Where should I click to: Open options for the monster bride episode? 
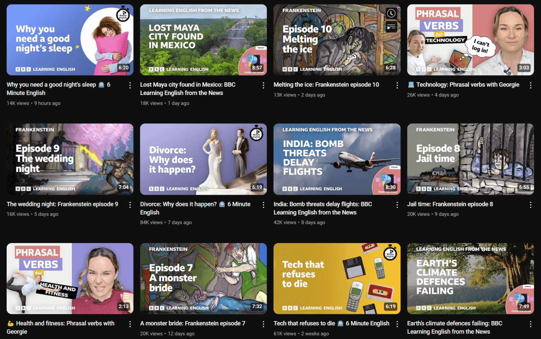click(x=263, y=324)
